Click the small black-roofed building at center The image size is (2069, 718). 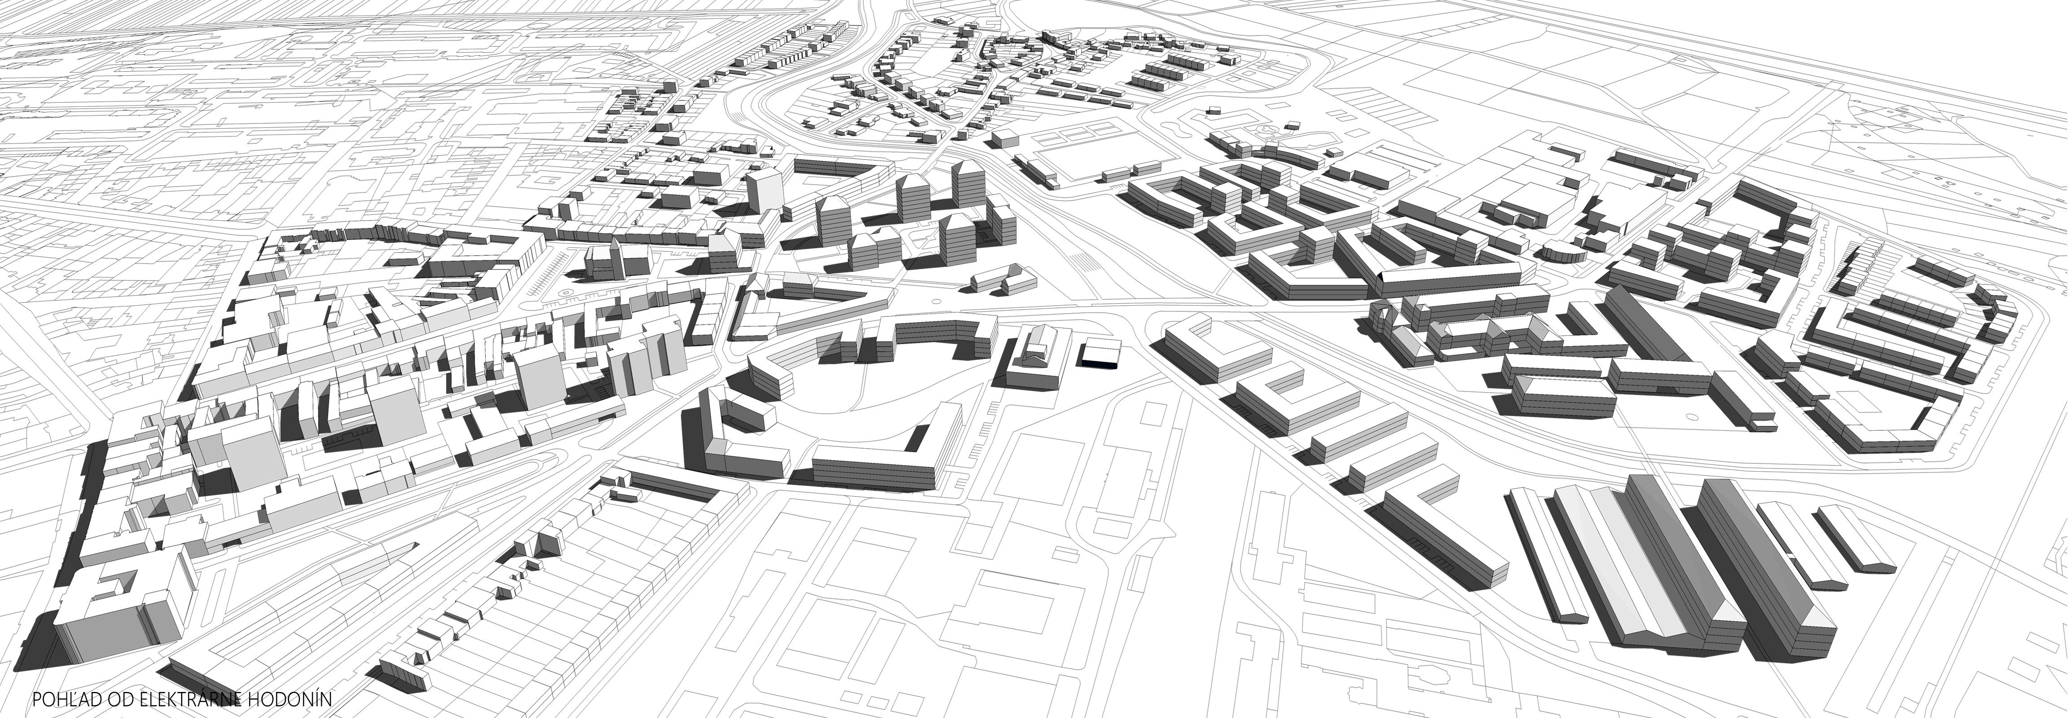point(1102,353)
